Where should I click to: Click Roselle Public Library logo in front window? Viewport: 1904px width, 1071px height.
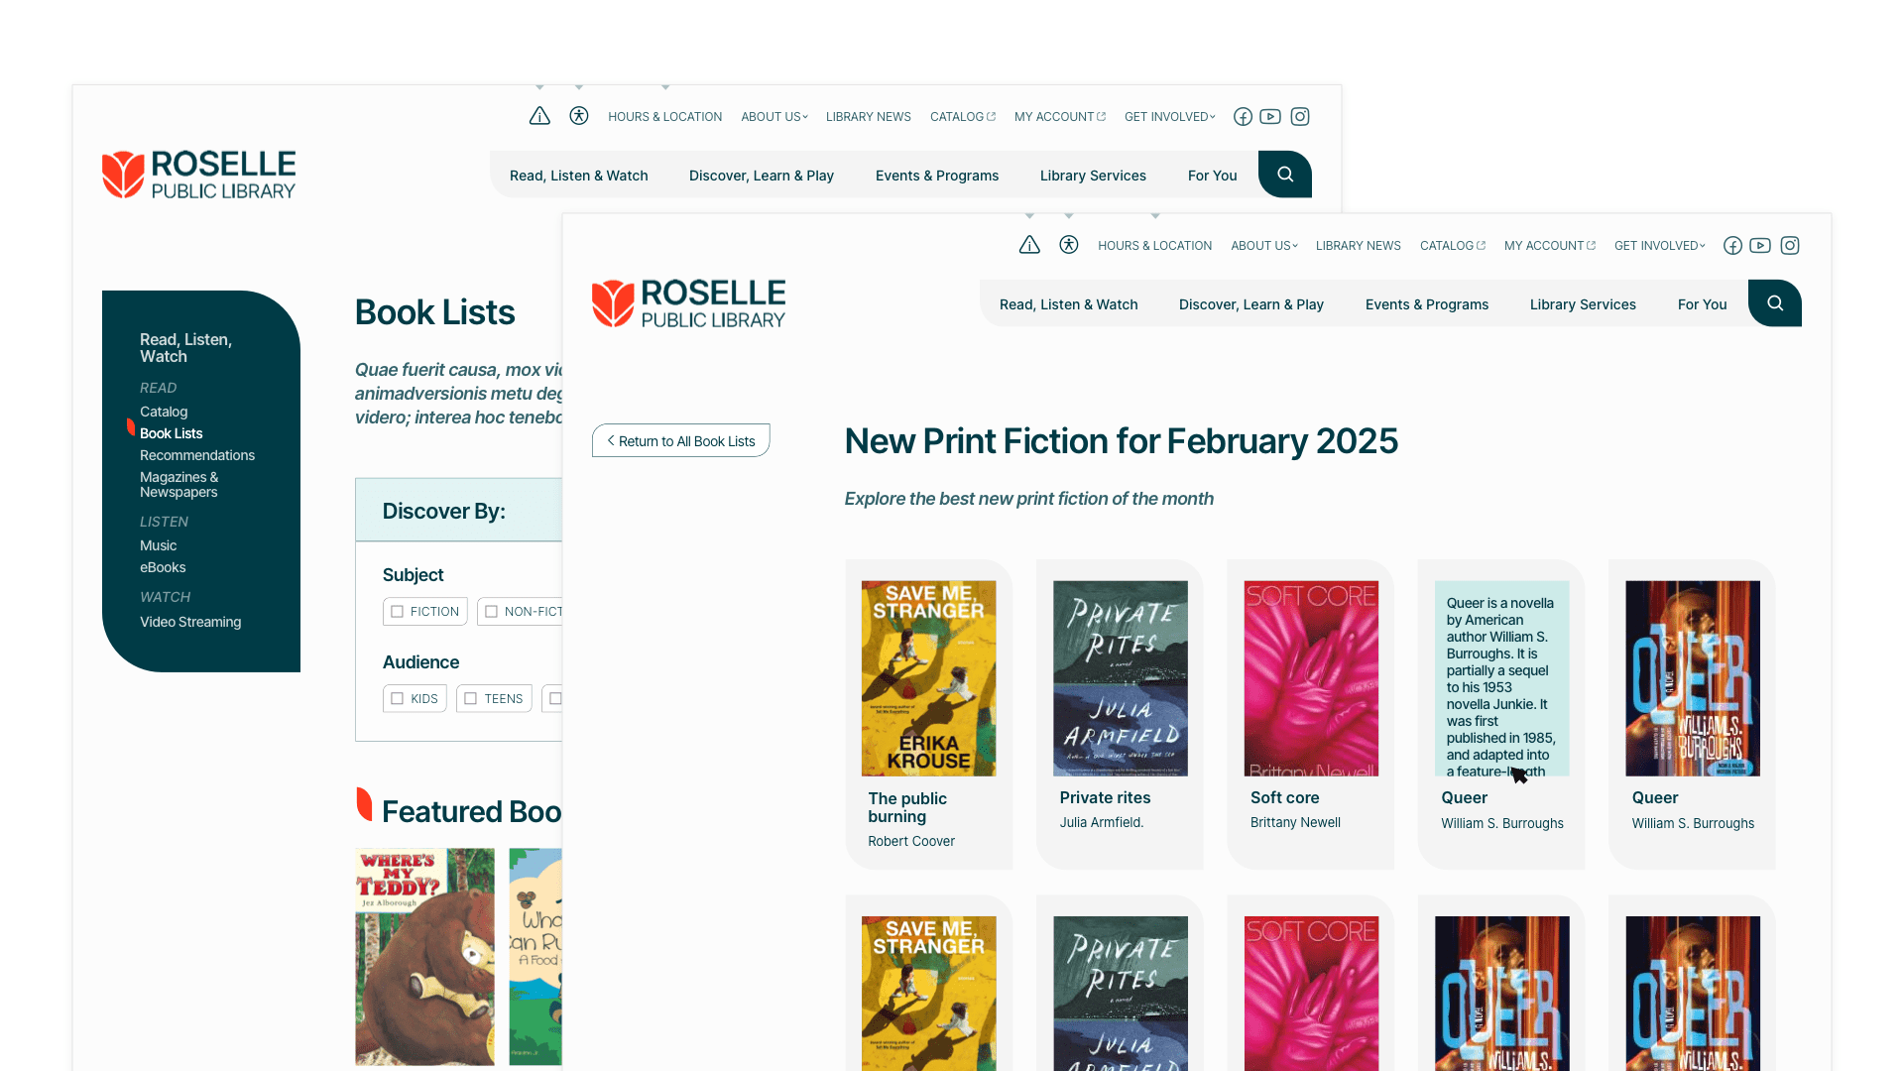[x=688, y=303]
